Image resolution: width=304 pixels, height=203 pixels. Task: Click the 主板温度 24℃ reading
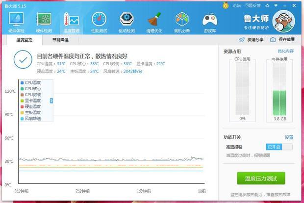(x=84, y=72)
